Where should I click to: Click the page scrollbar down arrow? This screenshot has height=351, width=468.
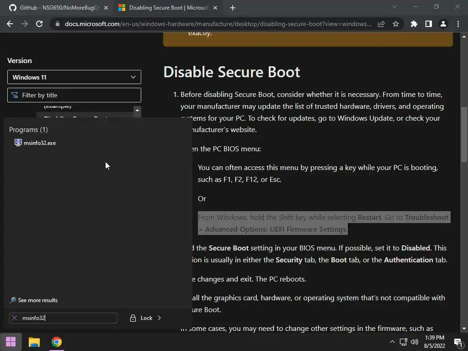click(x=464, y=329)
